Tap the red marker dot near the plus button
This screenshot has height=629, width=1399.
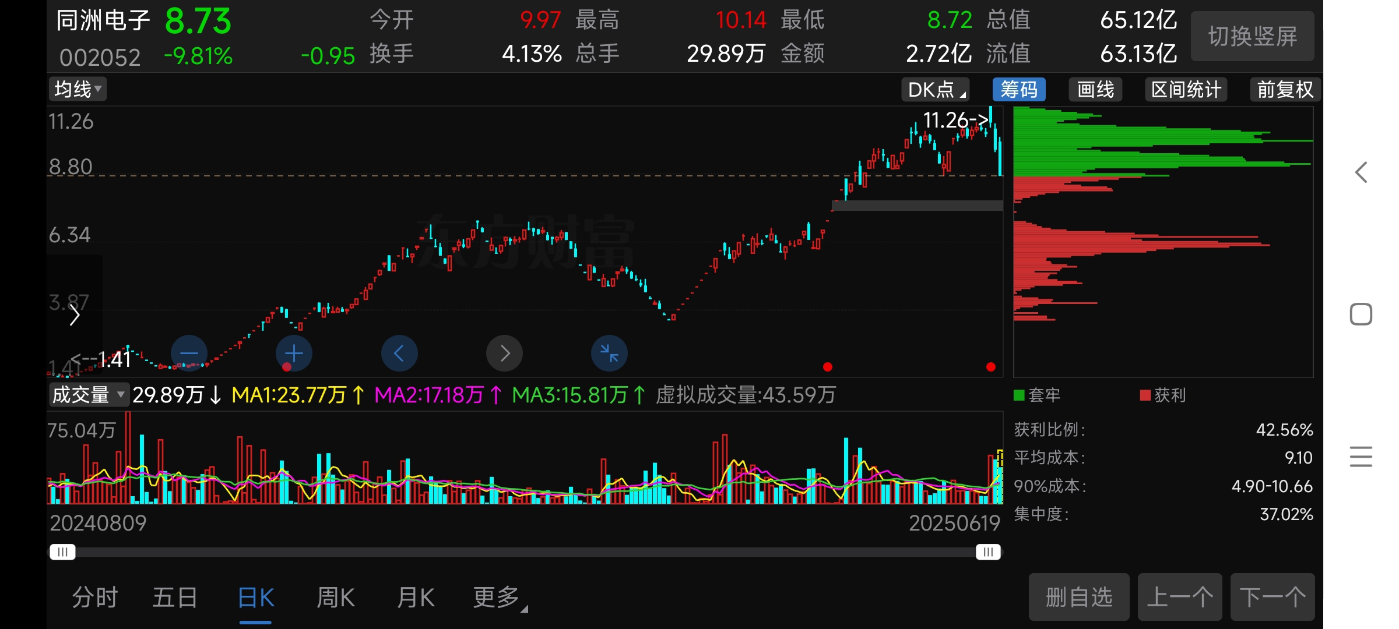tap(286, 367)
